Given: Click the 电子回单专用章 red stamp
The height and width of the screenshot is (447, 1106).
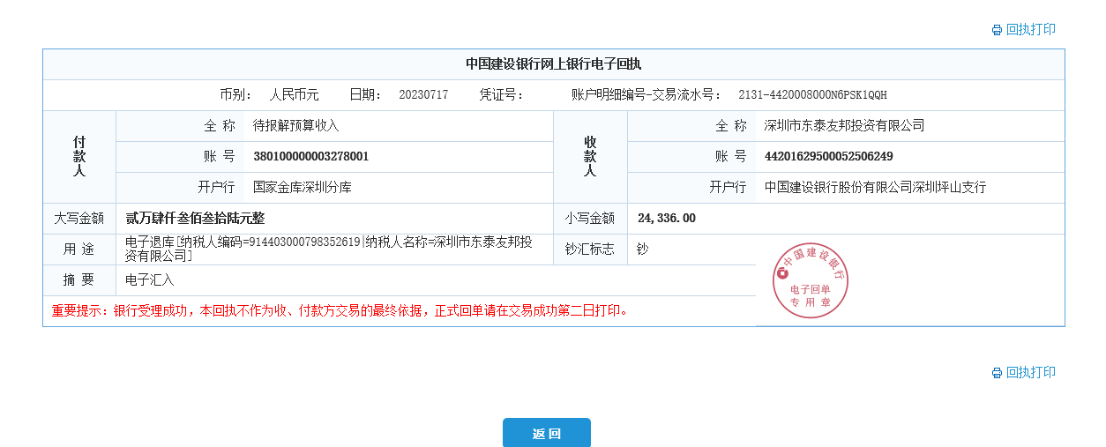Looking at the screenshot, I should (810, 281).
